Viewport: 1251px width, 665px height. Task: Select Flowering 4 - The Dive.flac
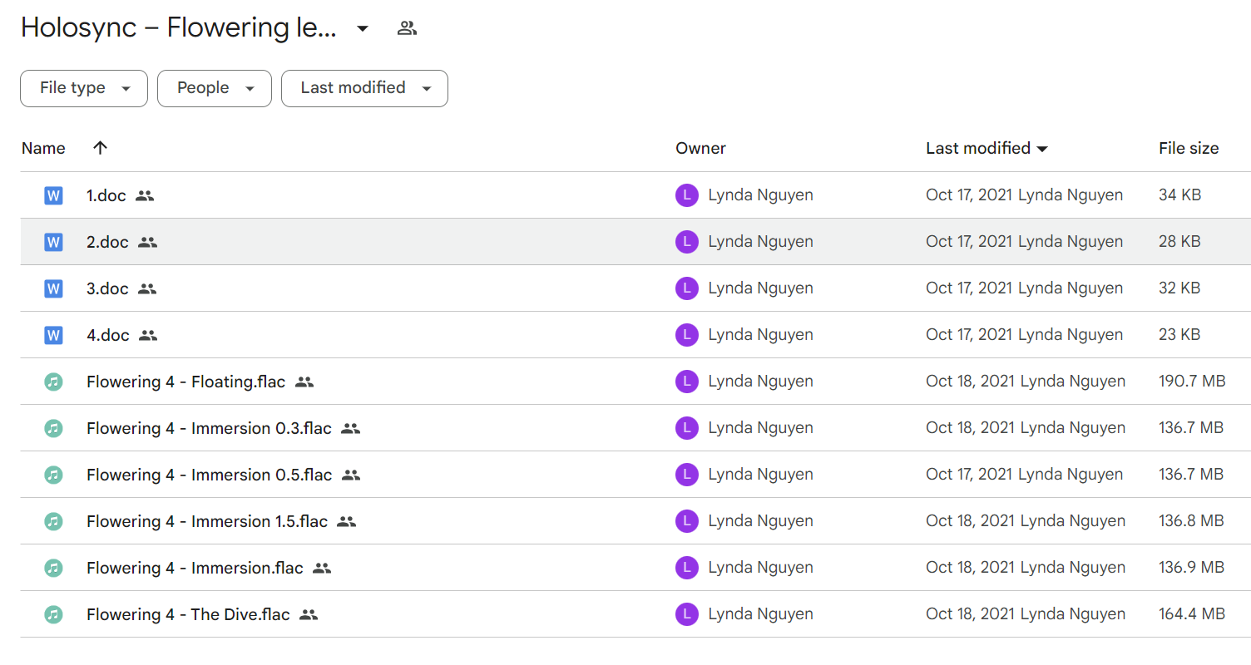(188, 615)
